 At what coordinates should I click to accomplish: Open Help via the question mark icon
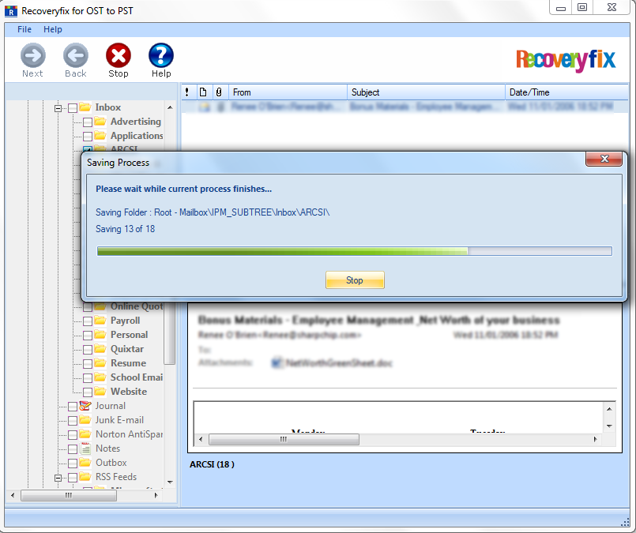click(161, 55)
